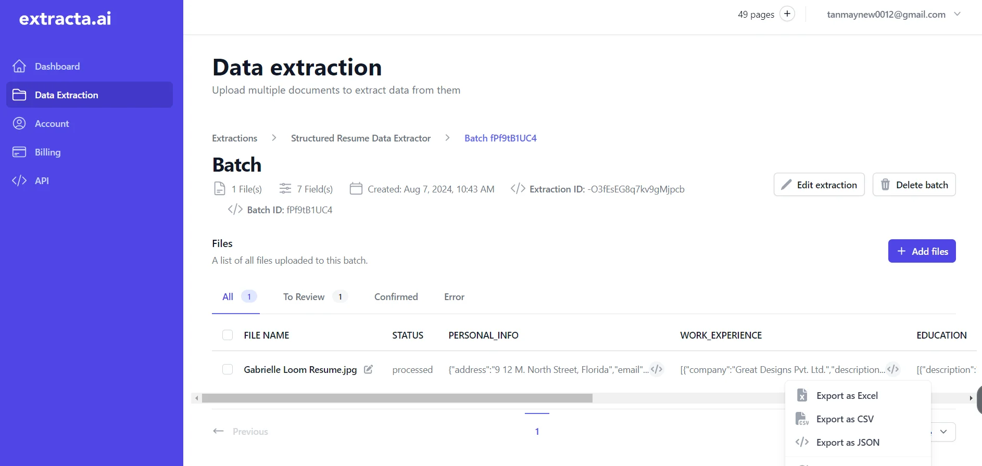This screenshot has width=982, height=466.
Task: Select page 1 in pagination
Action: (x=537, y=431)
